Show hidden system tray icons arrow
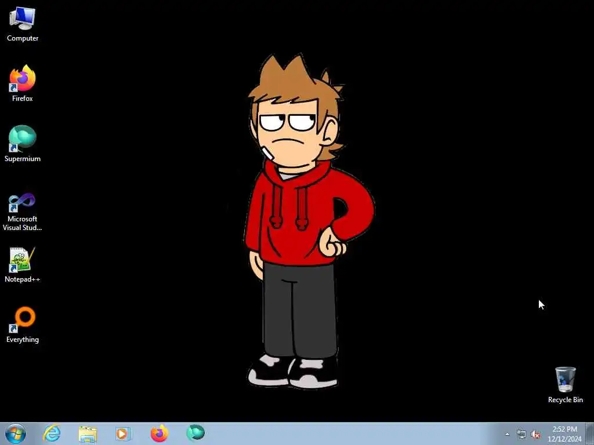 pos(507,435)
